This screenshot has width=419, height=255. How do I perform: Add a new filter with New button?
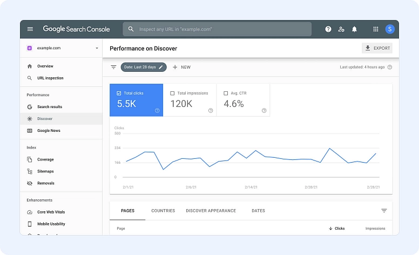point(181,68)
